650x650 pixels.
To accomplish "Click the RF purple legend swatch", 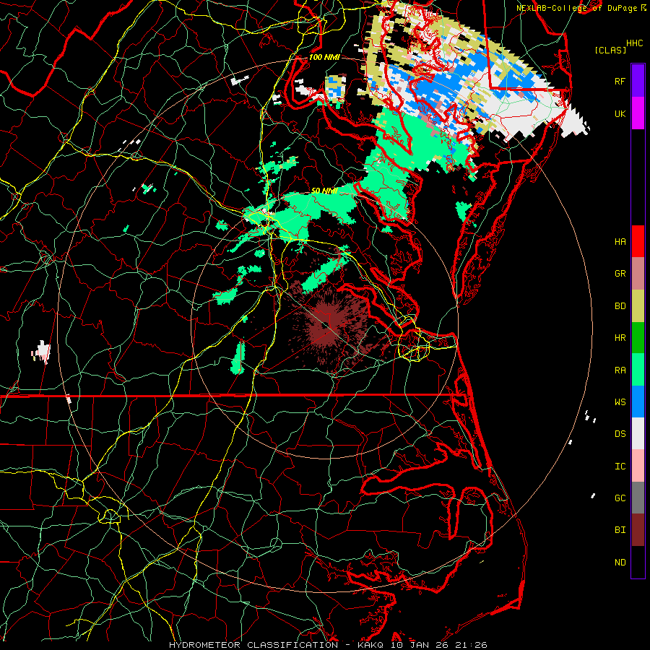I will click(x=638, y=81).
